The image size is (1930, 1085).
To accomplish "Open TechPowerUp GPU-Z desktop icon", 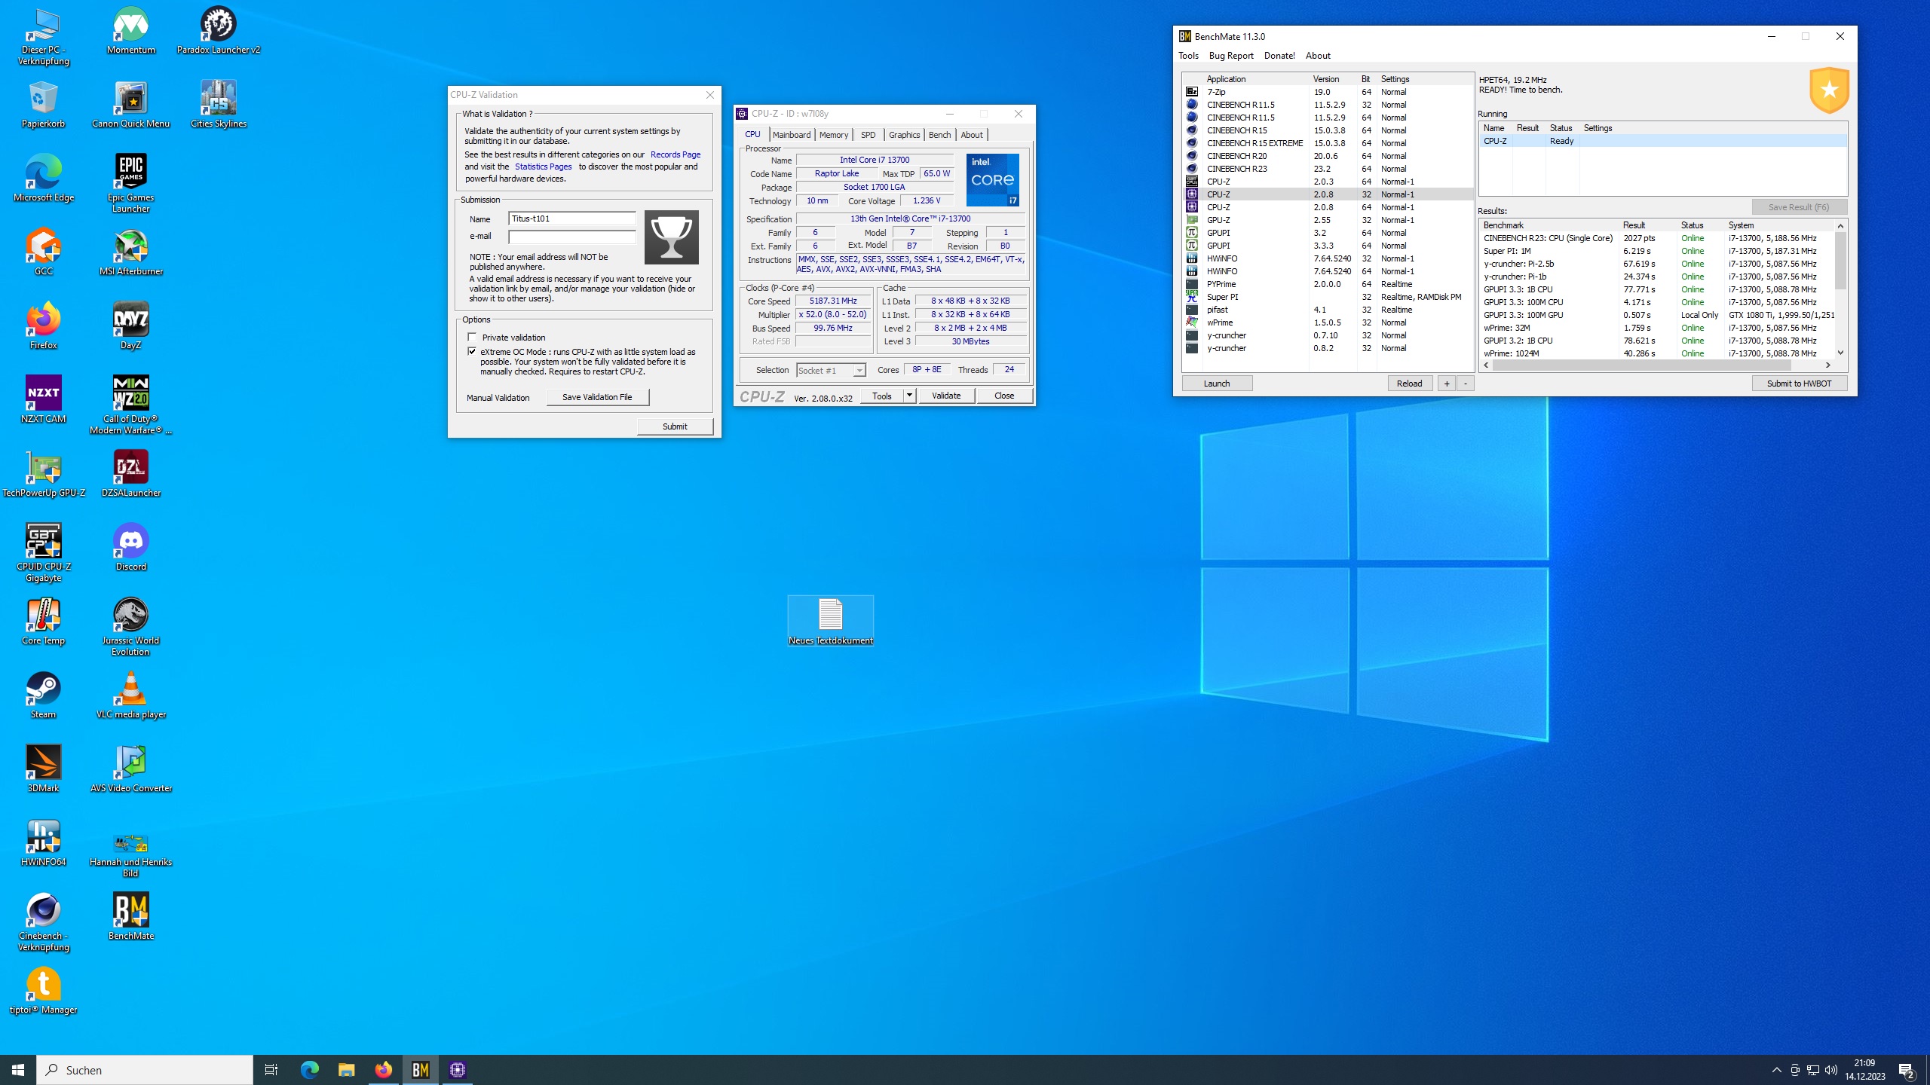I will pos(43,474).
